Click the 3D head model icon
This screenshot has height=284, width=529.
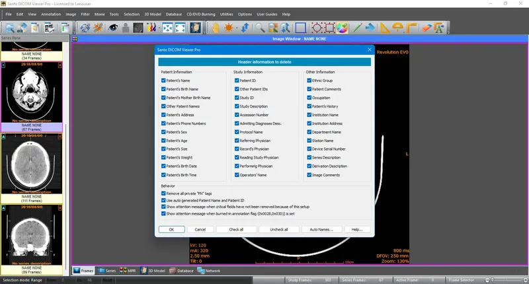pyautogui.click(x=195, y=28)
